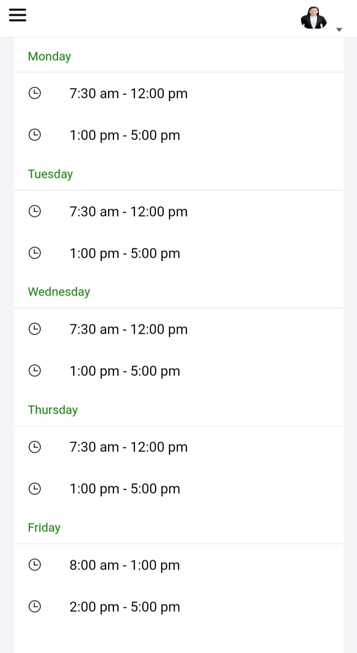The height and width of the screenshot is (653, 357).
Task: Click clock icon for Tuesday 7:30 am slot
Action: 35,211
